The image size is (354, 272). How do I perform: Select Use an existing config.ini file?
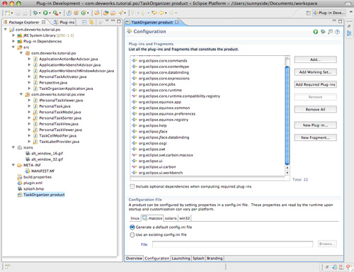[x=132, y=234]
